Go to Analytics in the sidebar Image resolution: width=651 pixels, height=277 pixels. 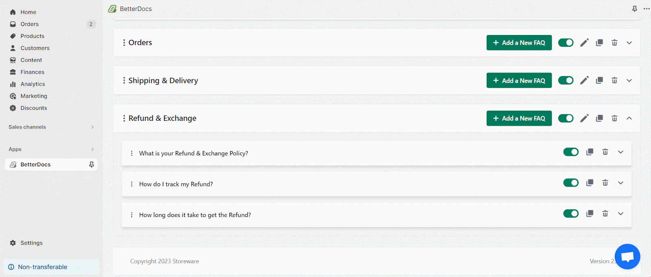33,84
